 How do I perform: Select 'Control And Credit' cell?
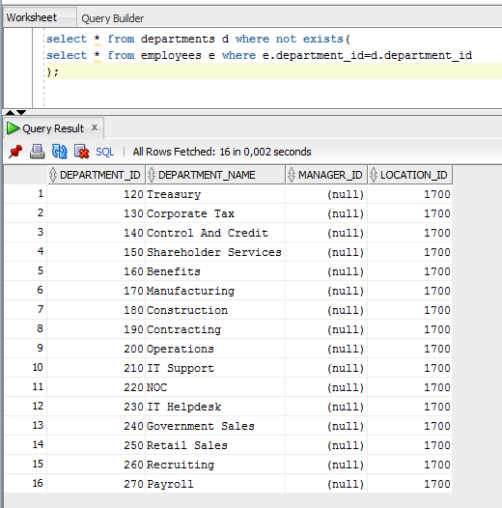(x=215, y=233)
